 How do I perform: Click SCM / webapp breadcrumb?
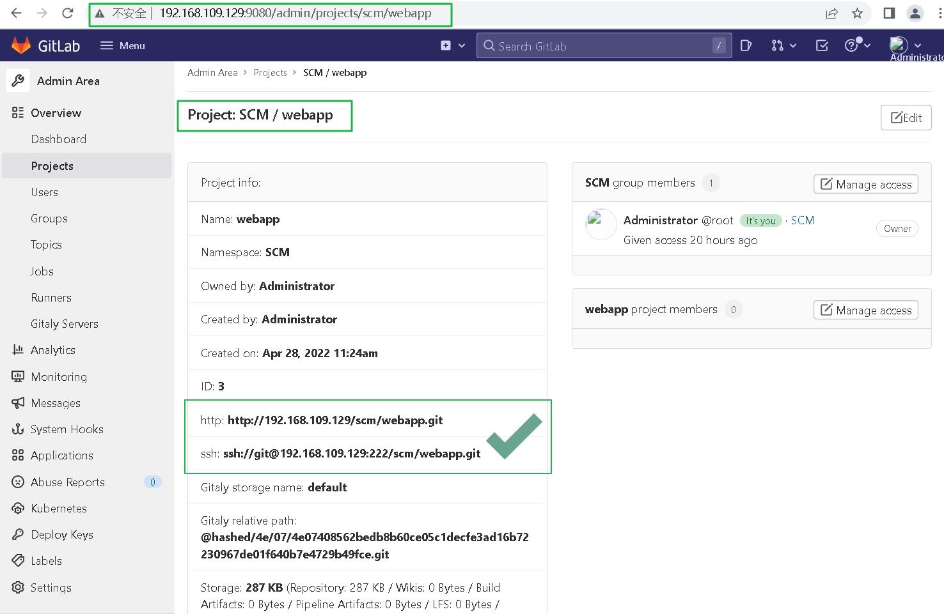[x=334, y=73]
